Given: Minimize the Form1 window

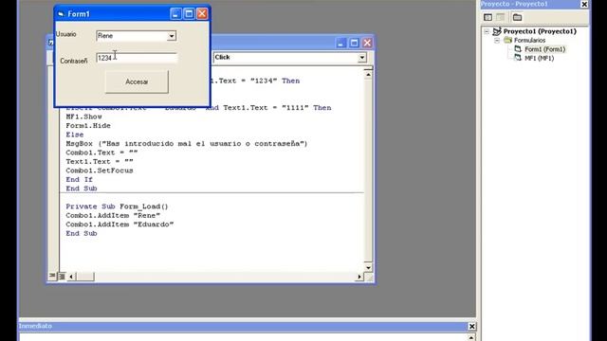Looking at the screenshot, I should (175, 14).
